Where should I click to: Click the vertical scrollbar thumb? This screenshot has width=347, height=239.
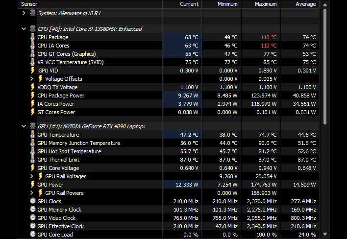click(x=324, y=64)
